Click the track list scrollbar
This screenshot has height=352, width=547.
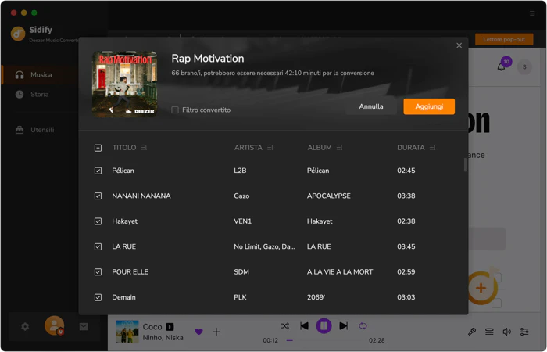coord(465,165)
